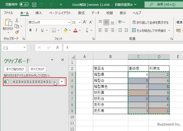Expand the Underline style arrow
This screenshot has height=131, width=183.
click(x=47, y=30)
